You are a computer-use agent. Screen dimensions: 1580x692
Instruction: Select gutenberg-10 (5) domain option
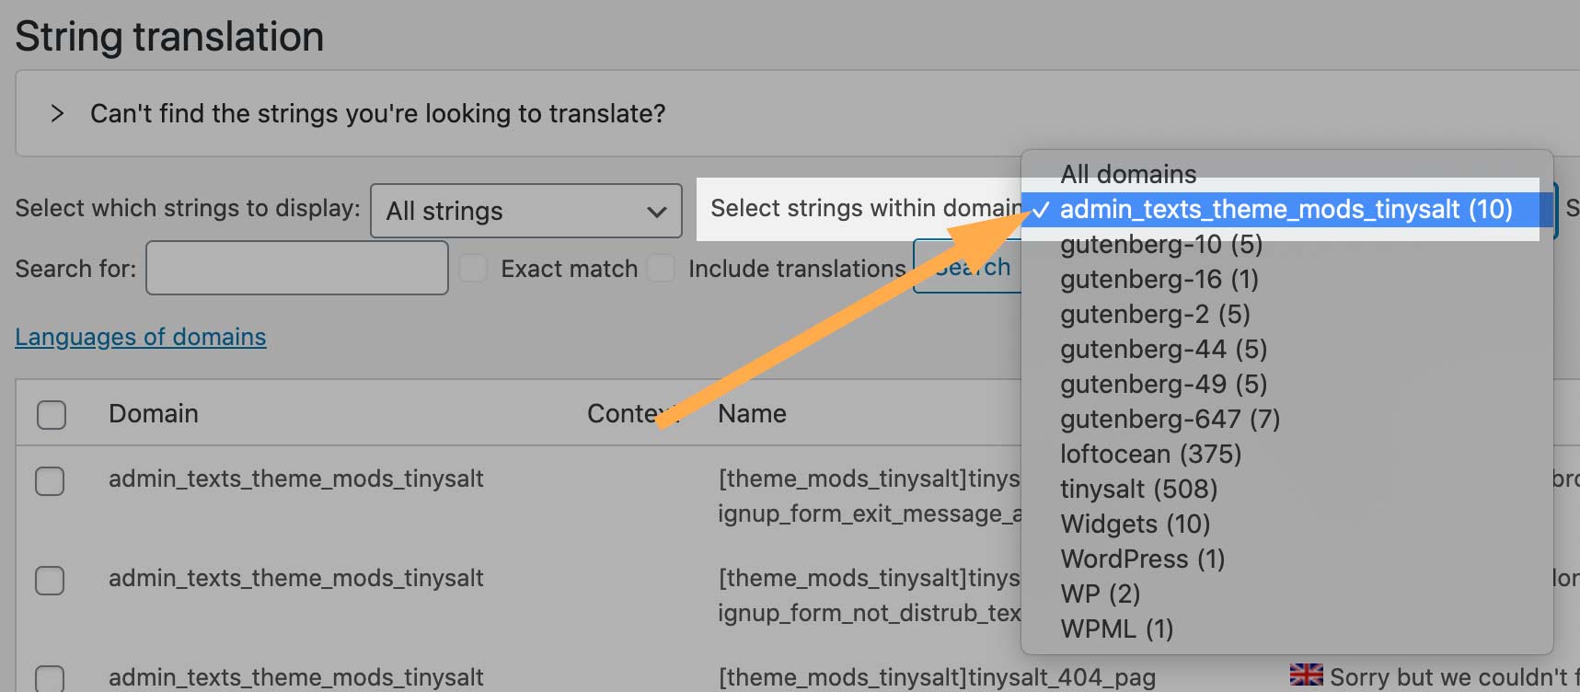pos(1161,244)
